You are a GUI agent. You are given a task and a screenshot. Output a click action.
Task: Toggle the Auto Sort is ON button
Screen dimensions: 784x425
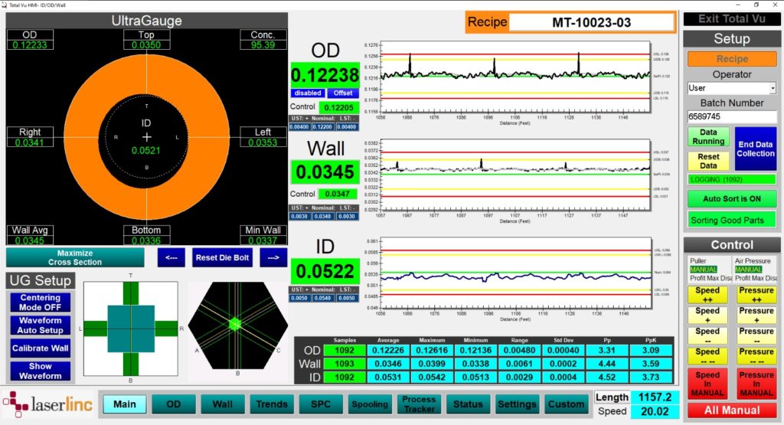(x=731, y=198)
